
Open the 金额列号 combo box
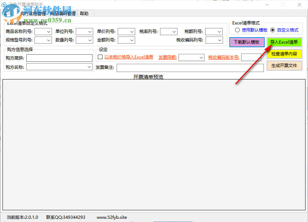[127, 40]
